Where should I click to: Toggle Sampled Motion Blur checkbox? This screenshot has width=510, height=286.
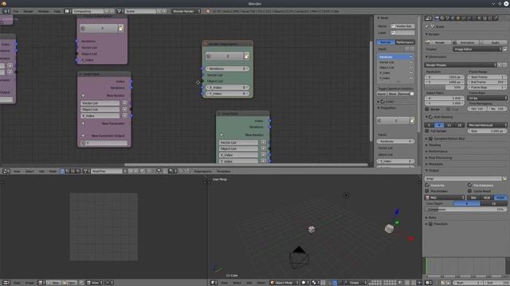pyautogui.click(x=430, y=139)
